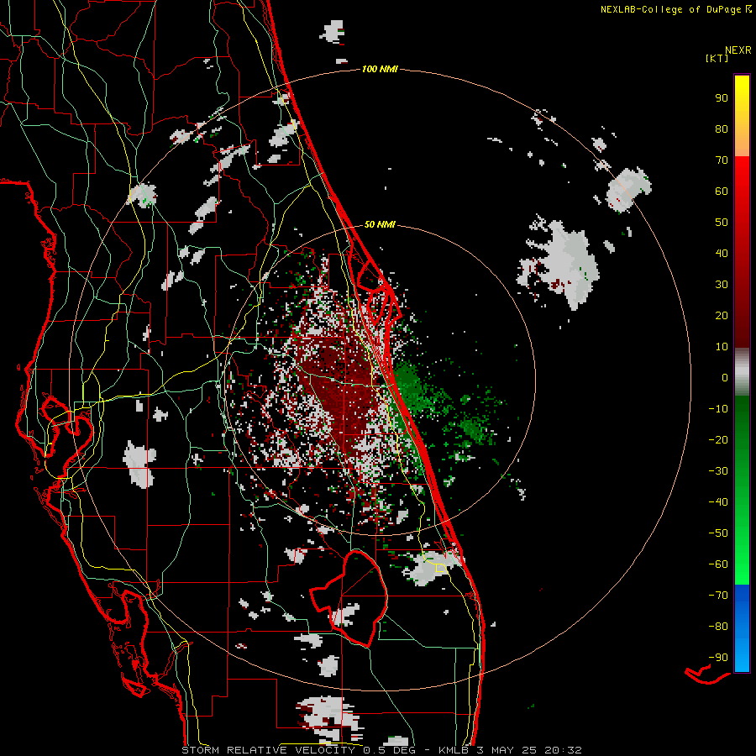Screen dimensions: 756x756
Task: Click the 0 knots scale label
Action: [725, 377]
